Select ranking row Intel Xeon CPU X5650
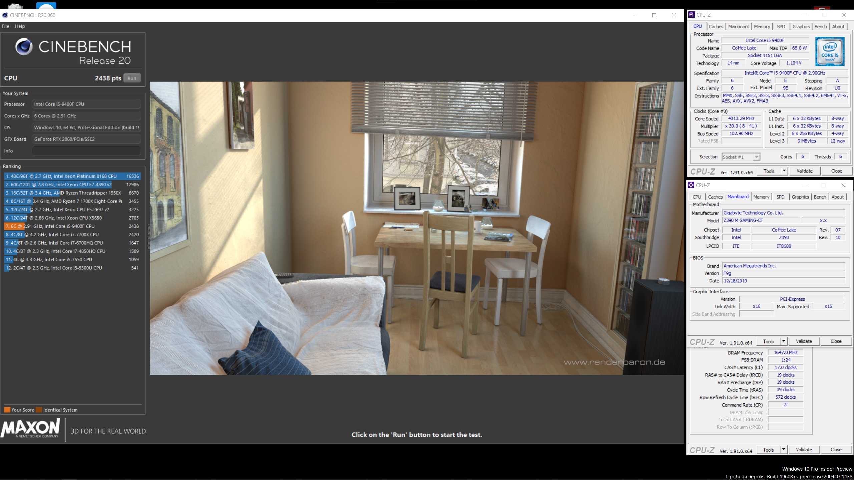 tap(72, 218)
